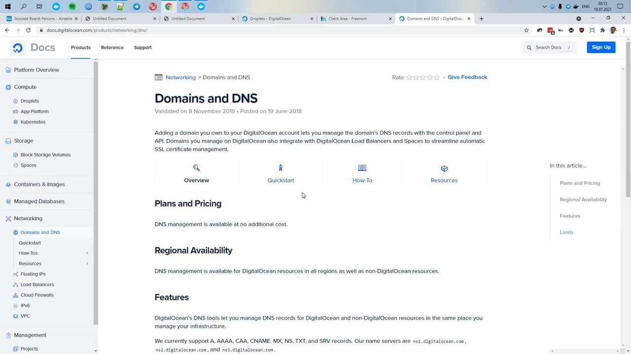The width and height of the screenshot is (631, 354).
Task: Click the browser address bar
Action: [x=281, y=30]
